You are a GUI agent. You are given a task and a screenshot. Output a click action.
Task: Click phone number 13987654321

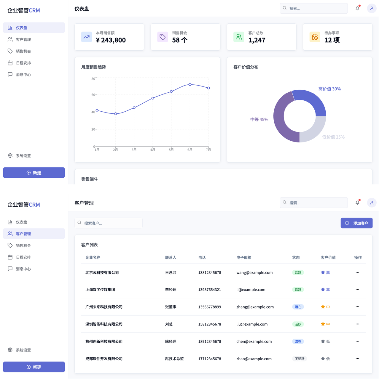point(210,290)
